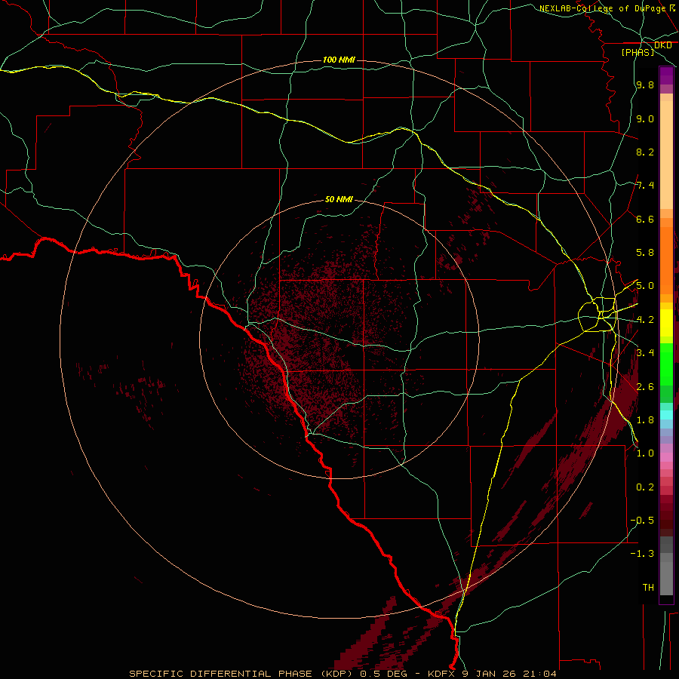Click SPECIFIC DIFFERENTIAL PHASE in bottom caption
This screenshot has height=679, width=679.
pos(220,674)
